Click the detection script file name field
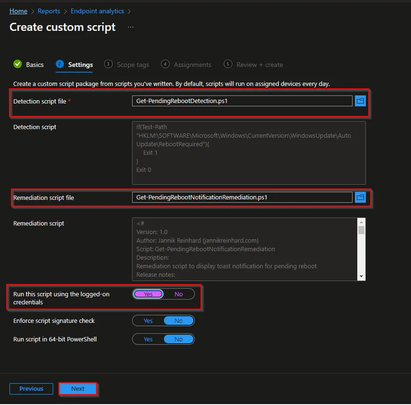Image resolution: width=411 pixels, height=405 pixels. pos(242,101)
